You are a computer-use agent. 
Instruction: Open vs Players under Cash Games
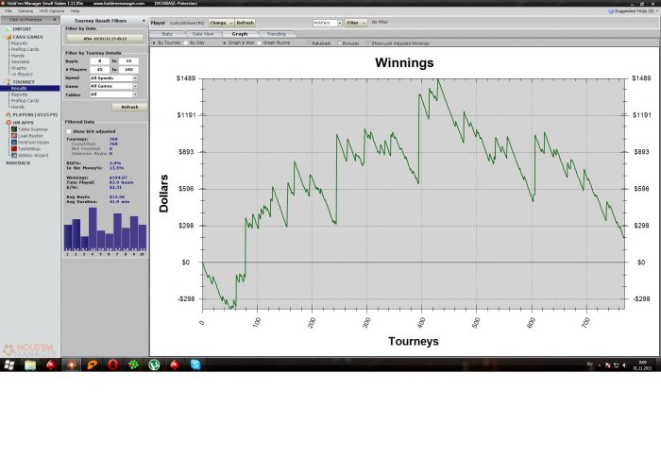(22, 75)
